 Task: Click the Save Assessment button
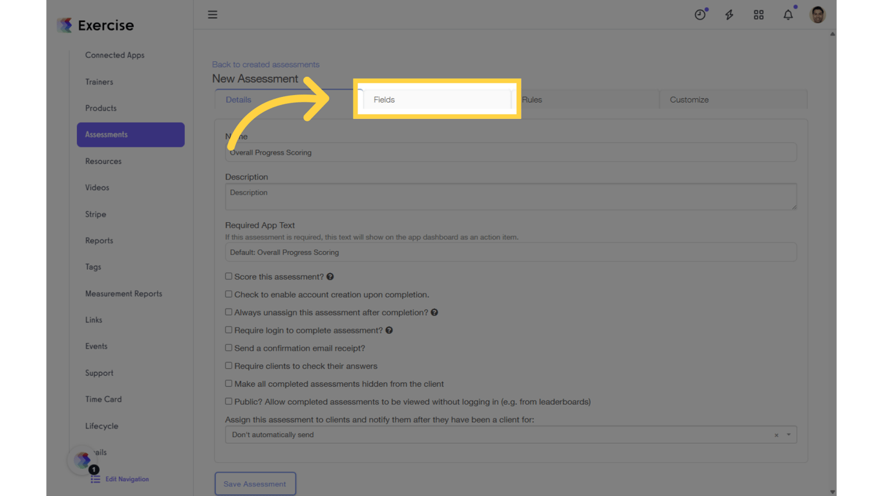255,483
